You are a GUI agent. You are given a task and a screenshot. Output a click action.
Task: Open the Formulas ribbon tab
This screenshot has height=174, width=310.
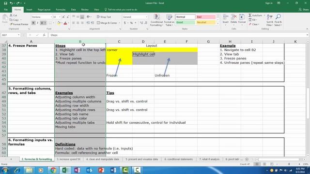(x=61, y=10)
